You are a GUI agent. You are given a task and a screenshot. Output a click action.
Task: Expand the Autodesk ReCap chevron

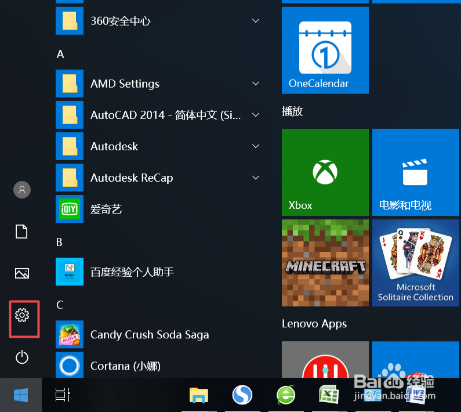tap(256, 178)
